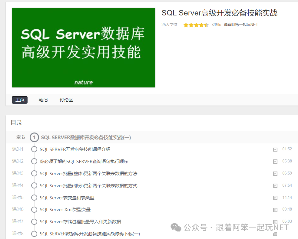The image size is (298, 239).
Task: Click progress circle for 课时5
Action: coord(34,198)
